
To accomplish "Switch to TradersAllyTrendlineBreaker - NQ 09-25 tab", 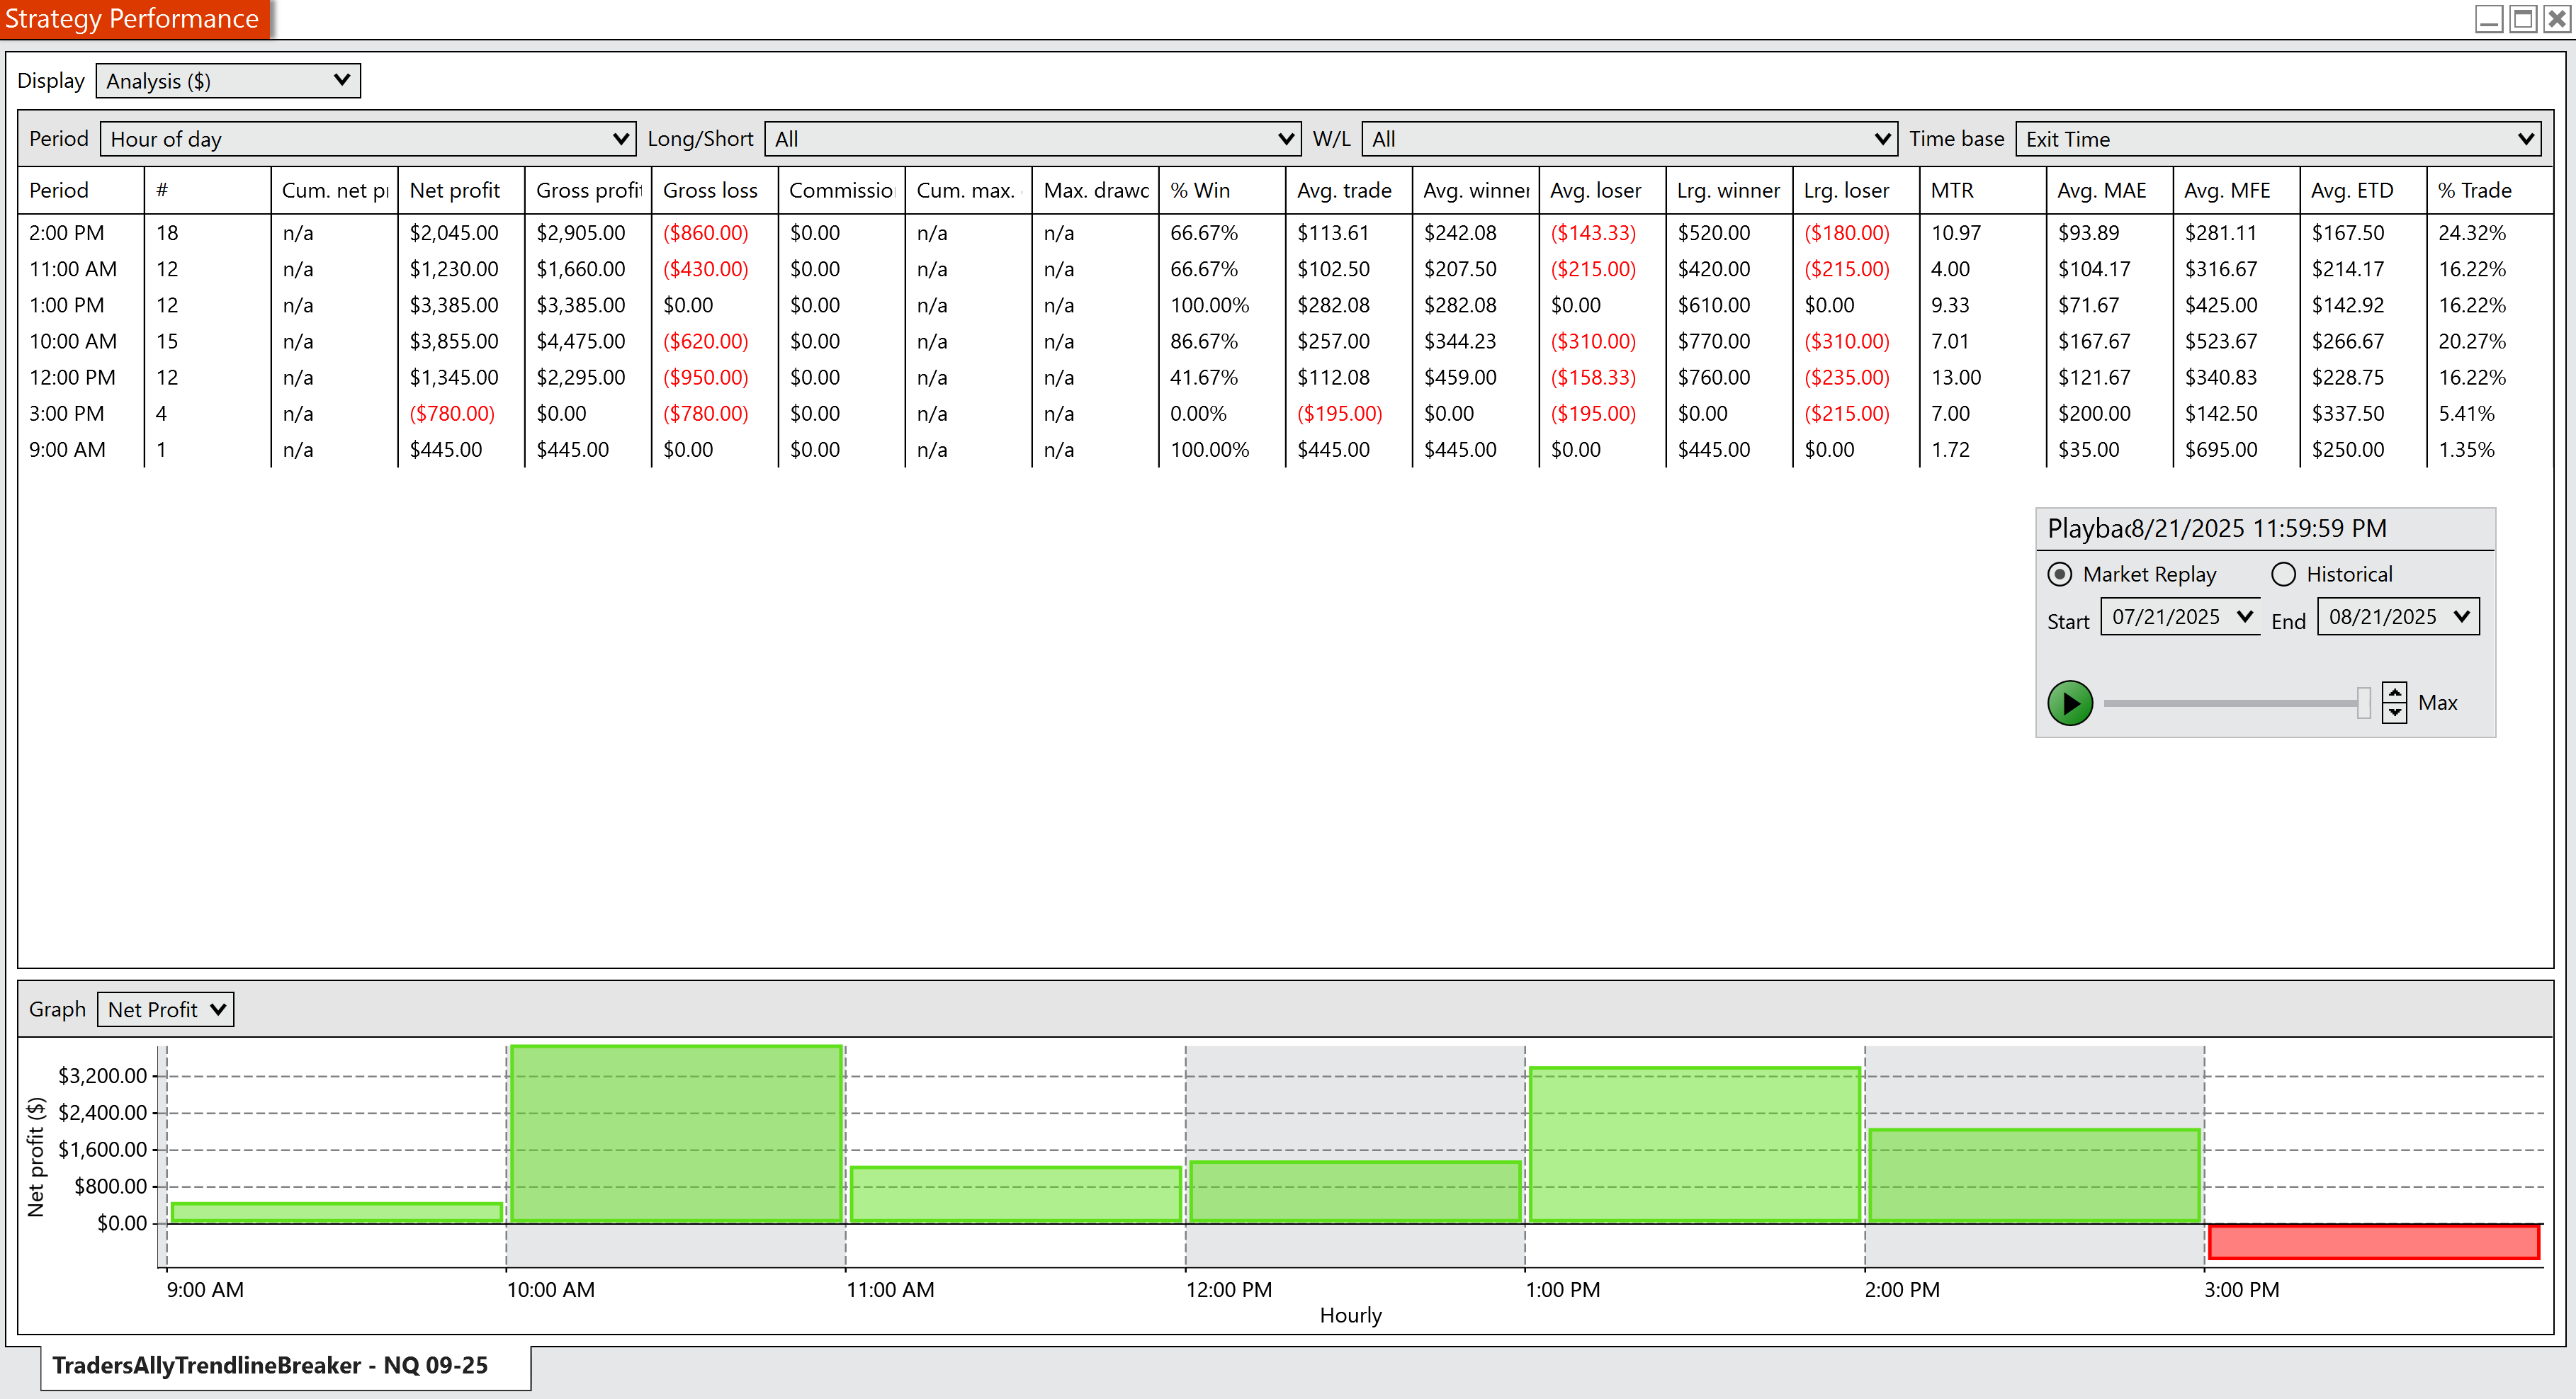I will [270, 1365].
